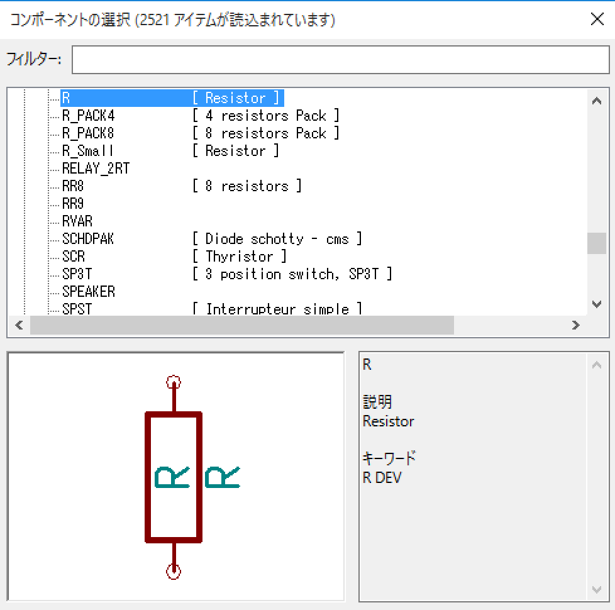
Task: Select R_PACK4 in the component list
Action: tap(200, 116)
